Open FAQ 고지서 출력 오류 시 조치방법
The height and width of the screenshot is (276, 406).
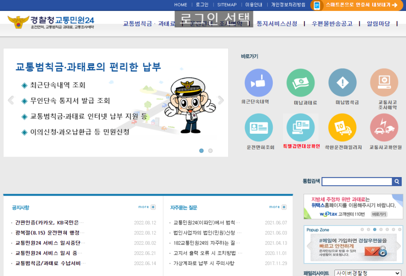click(x=208, y=253)
